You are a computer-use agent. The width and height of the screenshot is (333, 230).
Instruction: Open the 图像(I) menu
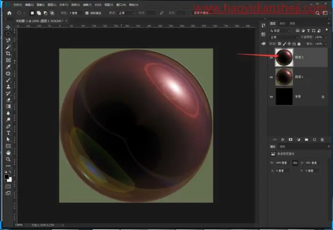40,5
